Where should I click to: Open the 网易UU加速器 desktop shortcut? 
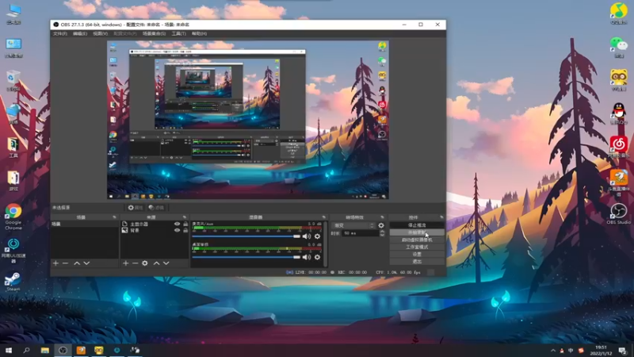(13, 250)
